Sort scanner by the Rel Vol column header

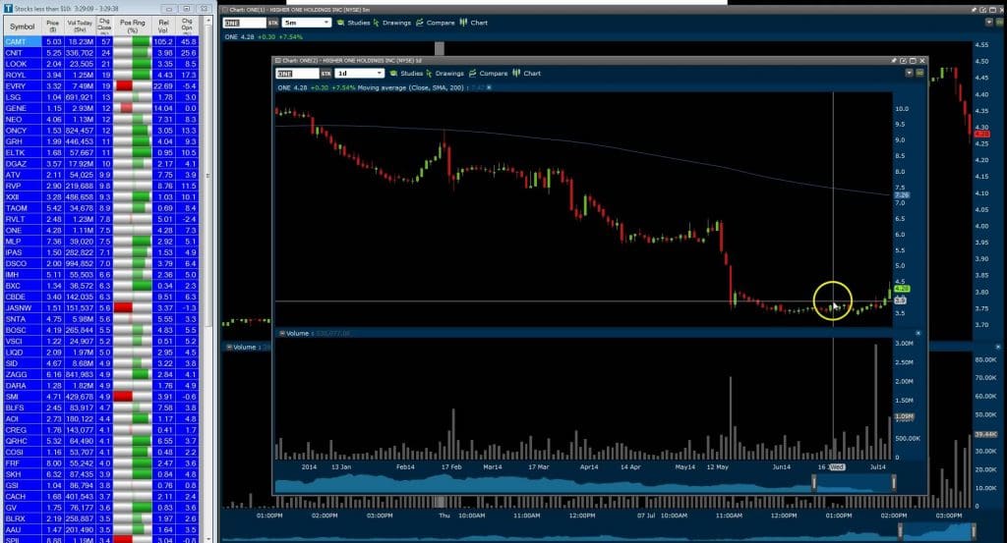pyautogui.click(x=164, y=27)
